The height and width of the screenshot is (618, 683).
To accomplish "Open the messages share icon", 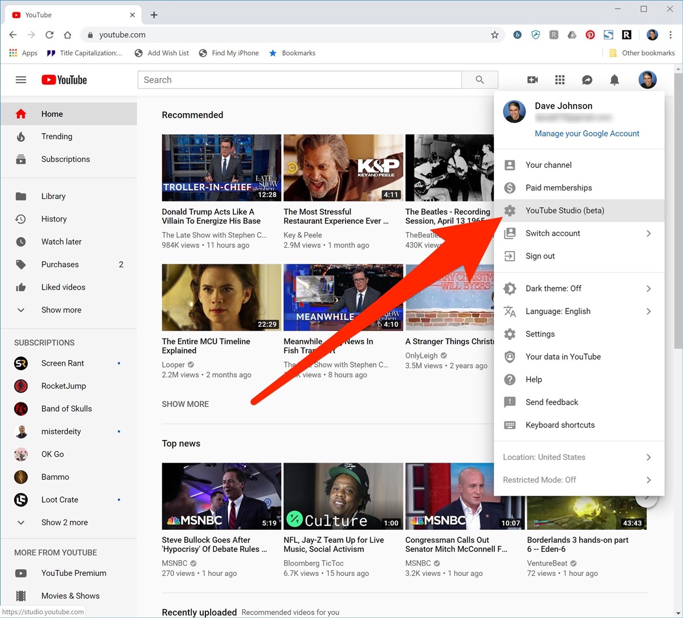I will [587, 80].
